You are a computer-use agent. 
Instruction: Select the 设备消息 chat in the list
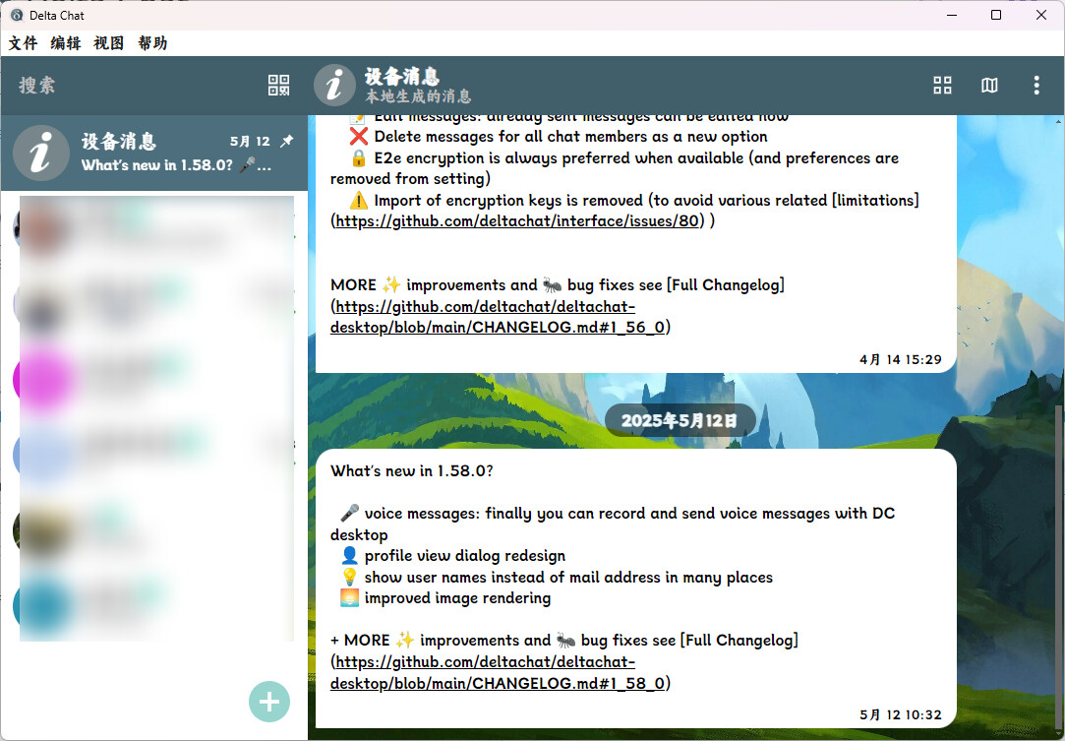154,153
